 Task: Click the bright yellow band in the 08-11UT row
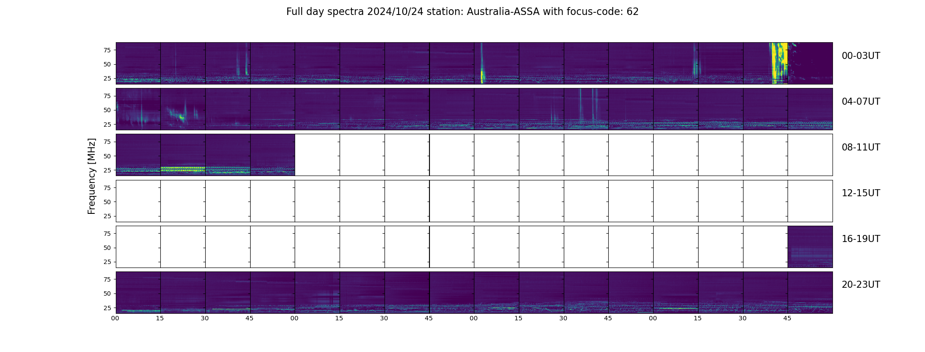183,169
